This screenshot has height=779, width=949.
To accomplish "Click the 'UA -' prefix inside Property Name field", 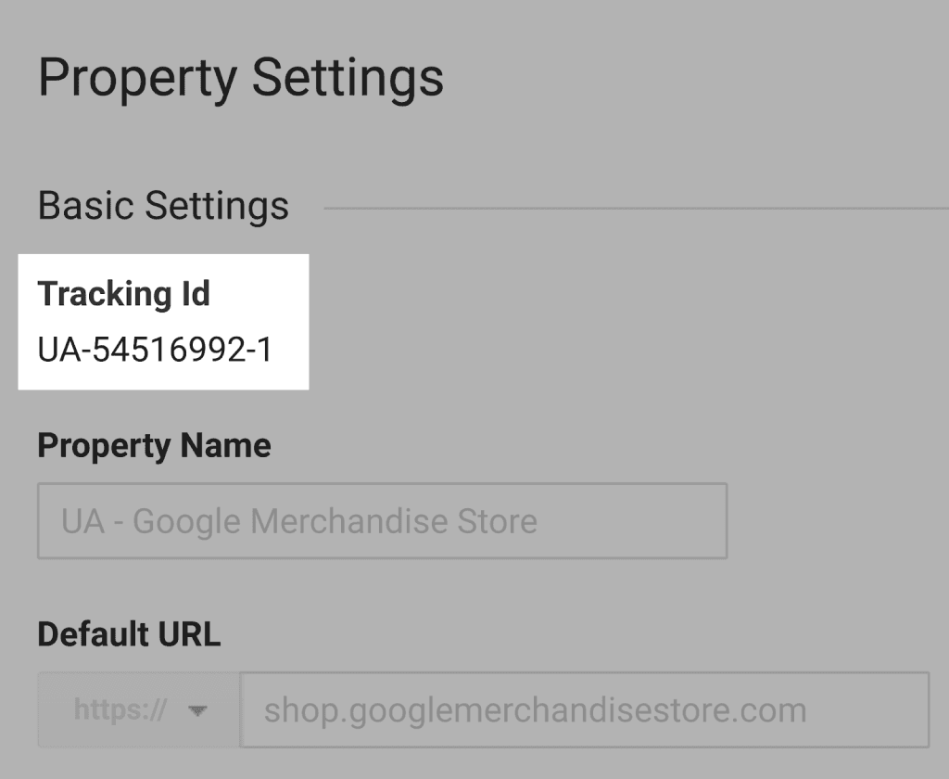I will click(x=92, y=521).
